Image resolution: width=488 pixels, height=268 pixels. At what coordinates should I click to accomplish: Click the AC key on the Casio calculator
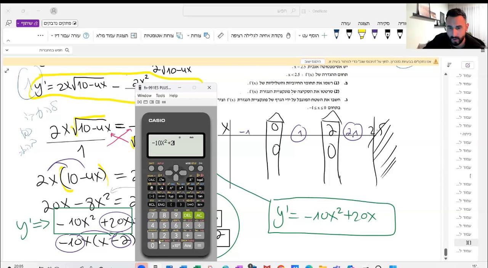click(199, 215)
